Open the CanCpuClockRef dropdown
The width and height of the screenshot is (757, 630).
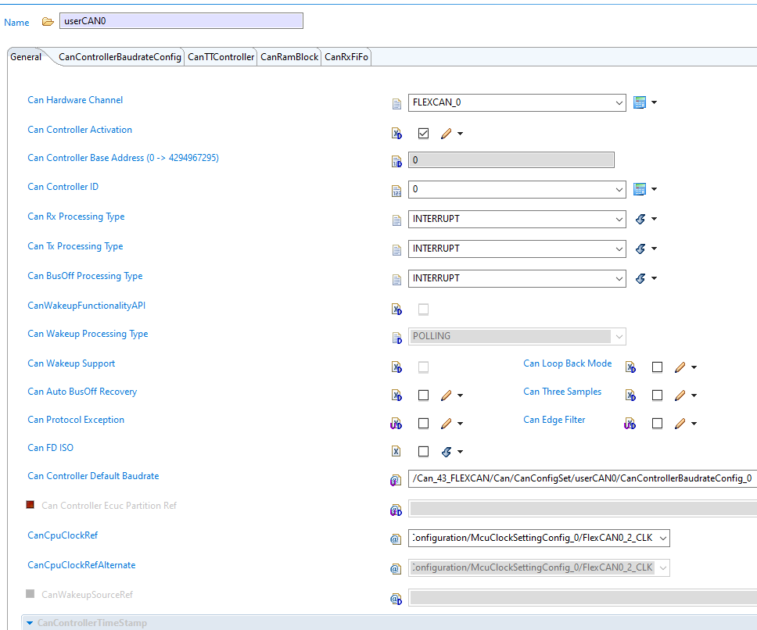663,538
